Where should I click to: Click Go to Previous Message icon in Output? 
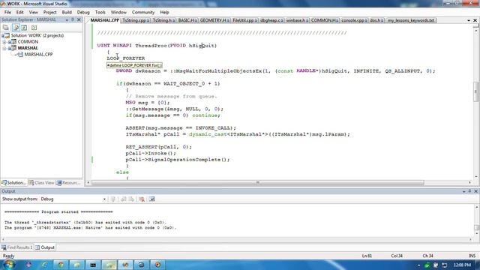pos(123,199)
